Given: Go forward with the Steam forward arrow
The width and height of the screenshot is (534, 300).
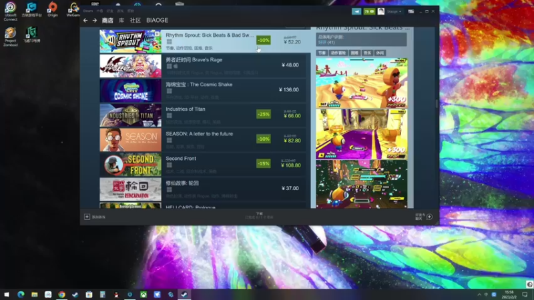Looking at the screenshot, I should tap(95, 21).
